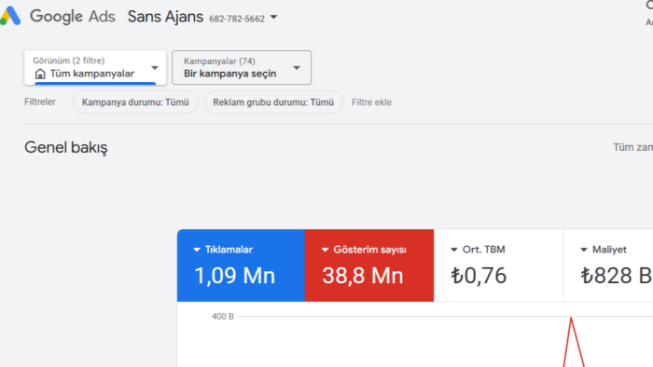Click the Google Ads wordmark text
653x367 pixels.
coord(73,17)
